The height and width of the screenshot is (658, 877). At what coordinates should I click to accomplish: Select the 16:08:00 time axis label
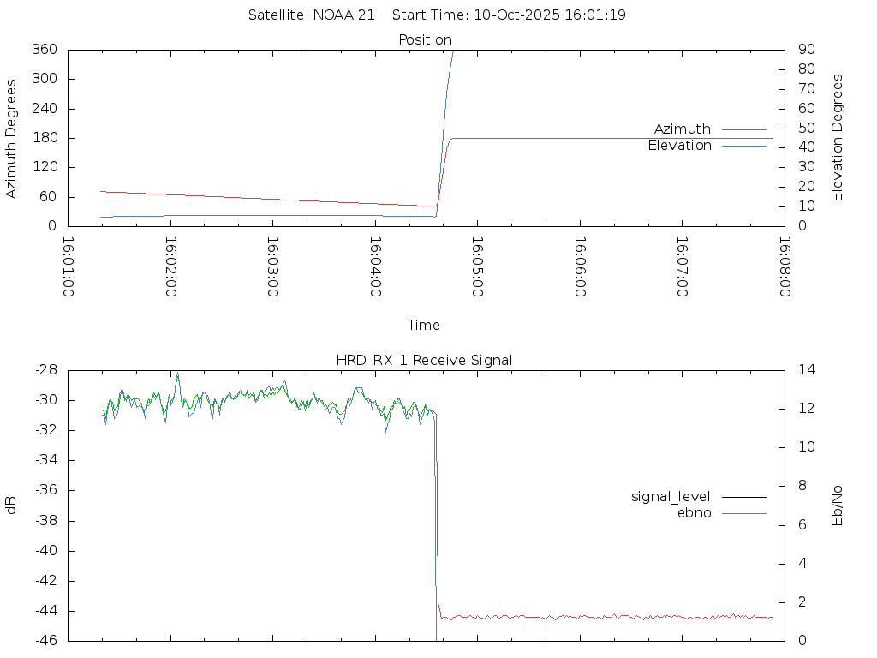tap(784, 267)
